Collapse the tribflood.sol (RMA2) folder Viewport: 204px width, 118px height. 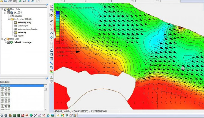point(9,19)
